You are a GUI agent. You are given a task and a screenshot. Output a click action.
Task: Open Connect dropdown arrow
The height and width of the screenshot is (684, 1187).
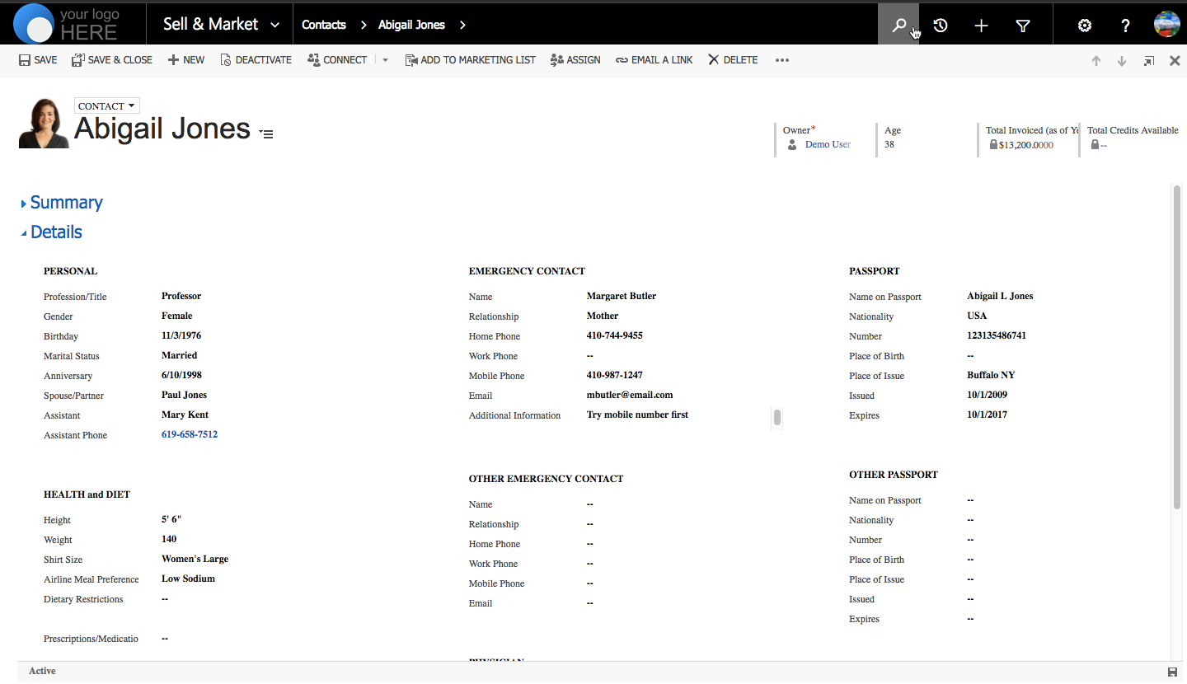coord(385,60)
